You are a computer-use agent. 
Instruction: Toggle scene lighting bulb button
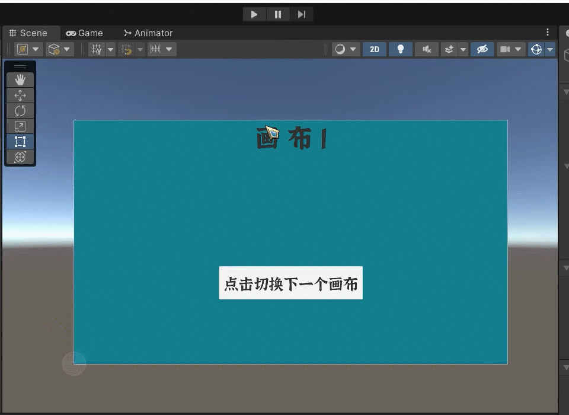(x=401, y=49)
